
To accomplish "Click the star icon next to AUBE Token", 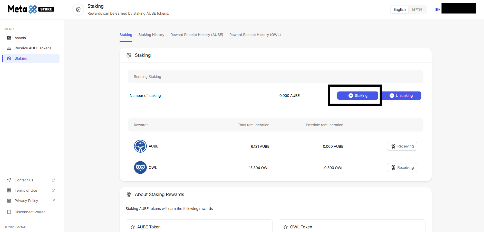I will (x=133, y=227).
